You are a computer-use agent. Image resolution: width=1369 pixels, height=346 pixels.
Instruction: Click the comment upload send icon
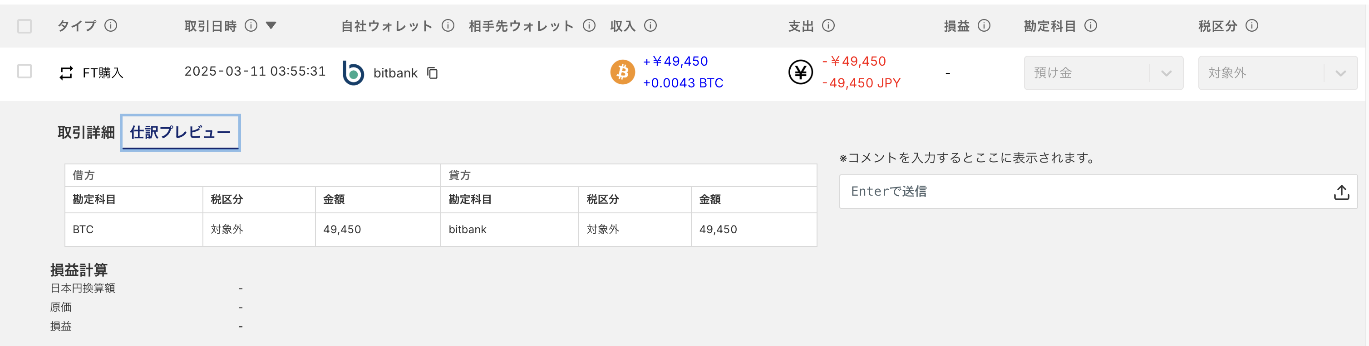tap(1341, 192)
